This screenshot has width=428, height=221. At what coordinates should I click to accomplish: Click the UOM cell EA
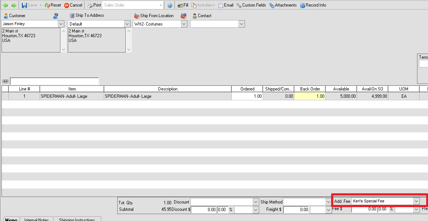click(404, 96)
